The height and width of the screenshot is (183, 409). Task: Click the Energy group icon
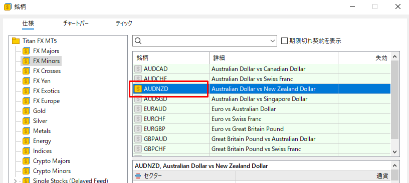pyautogui.click(x=26, y=141)
